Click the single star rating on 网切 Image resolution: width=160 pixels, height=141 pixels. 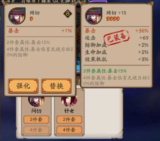pos(31,19)
